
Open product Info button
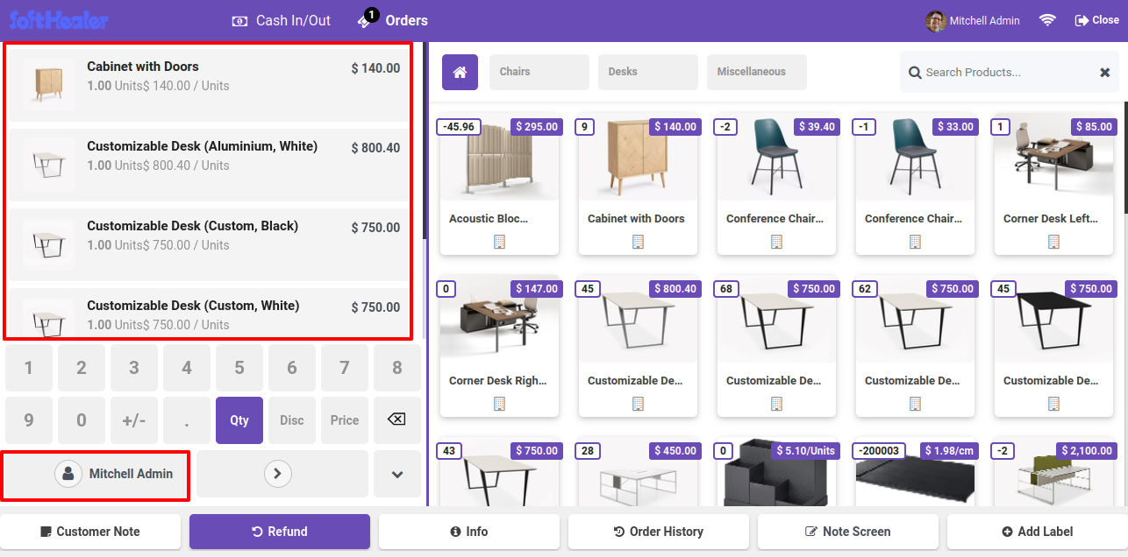click(469, 532)
